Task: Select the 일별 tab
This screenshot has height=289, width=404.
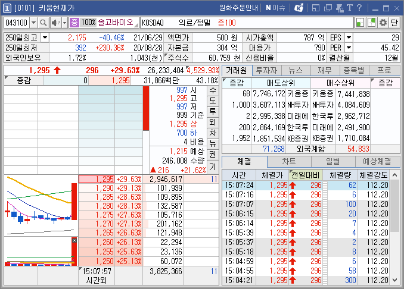Action: pos(333,162)
